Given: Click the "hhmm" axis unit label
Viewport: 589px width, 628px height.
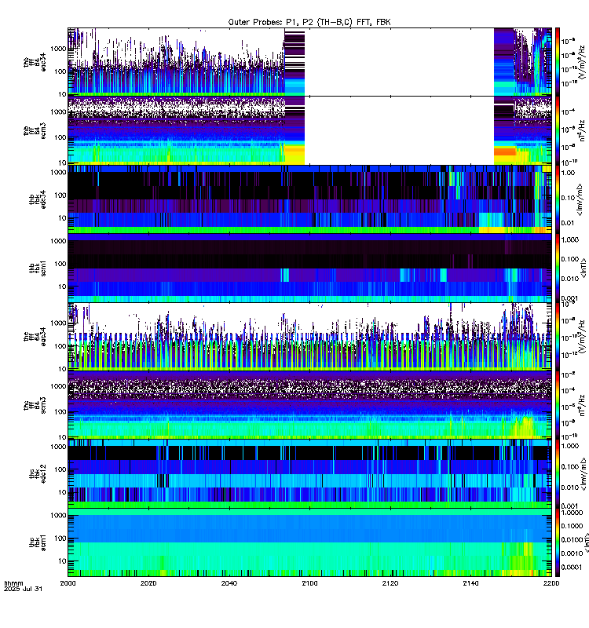Looking at the screenshot, I should (x=13, y=583).
